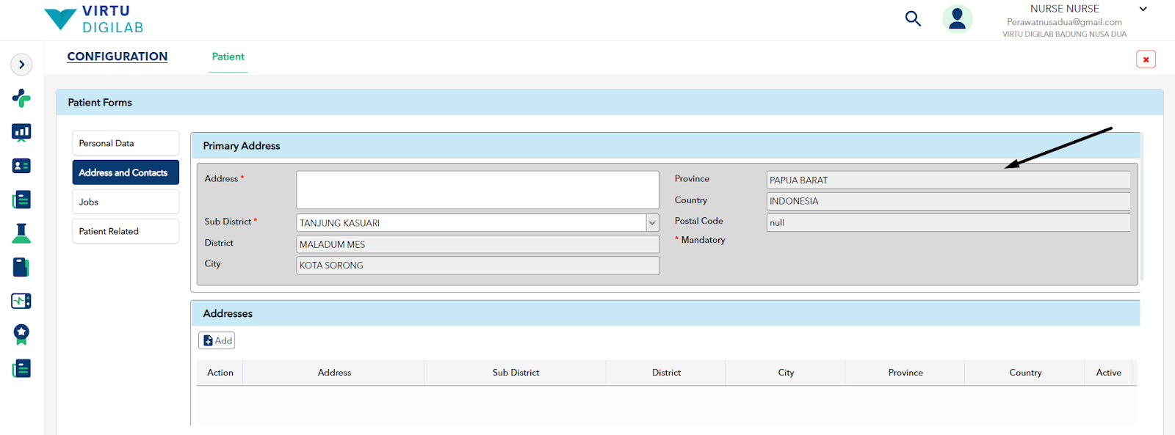Image resolution: width=1175 pixels, height=435 pixels.
Task: Click the Address text area
Action: (477, 190)
